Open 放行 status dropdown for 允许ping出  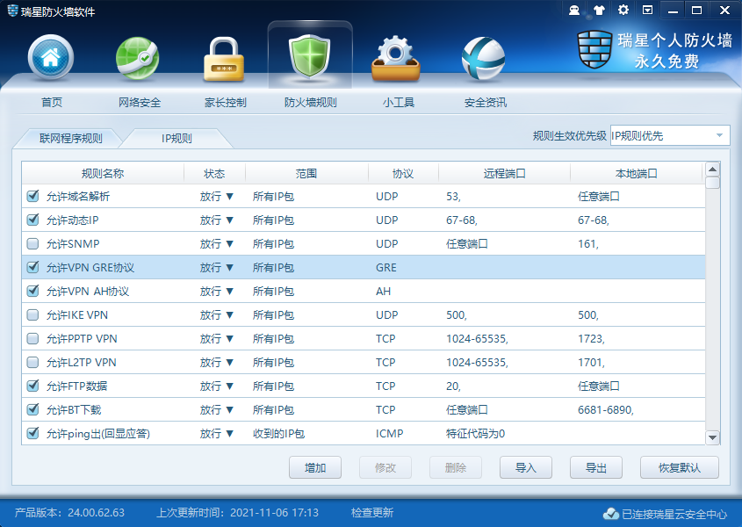(x=216, y=433)
